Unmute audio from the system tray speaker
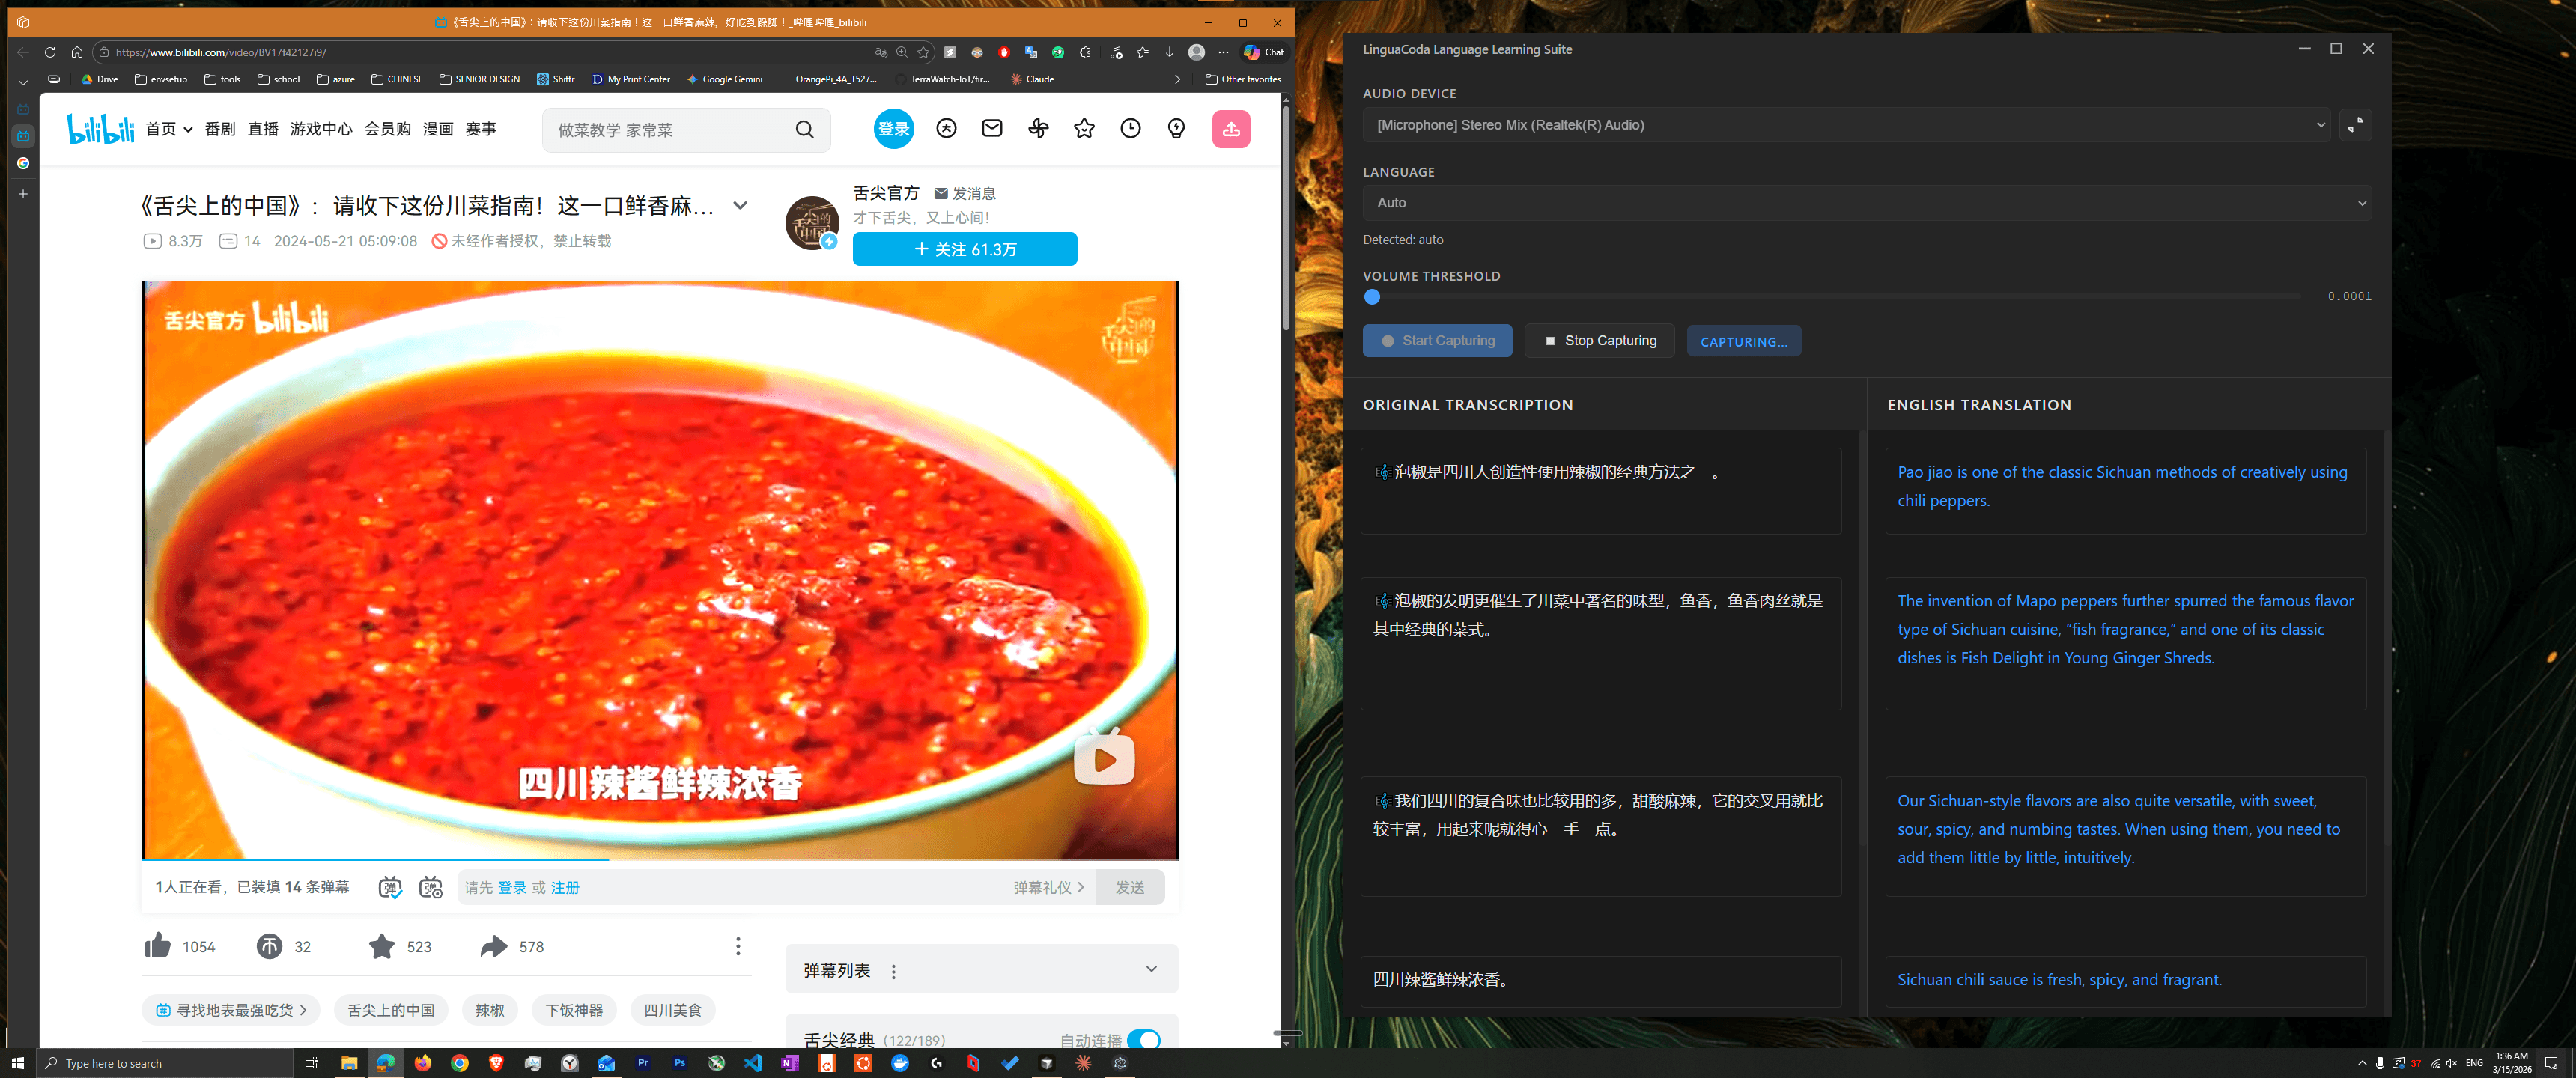This screenshot has height=1078, width=2576. (x=2450, y=1063)
